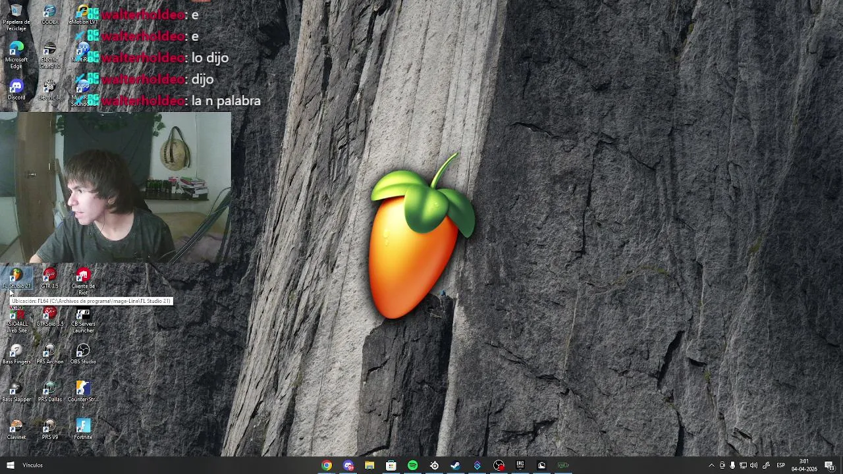This screenshot has height=474, width=843.
Task: Click the Vínculos toolbar on the taskbar
Action: pyautogui.click(x=33, y=465)
